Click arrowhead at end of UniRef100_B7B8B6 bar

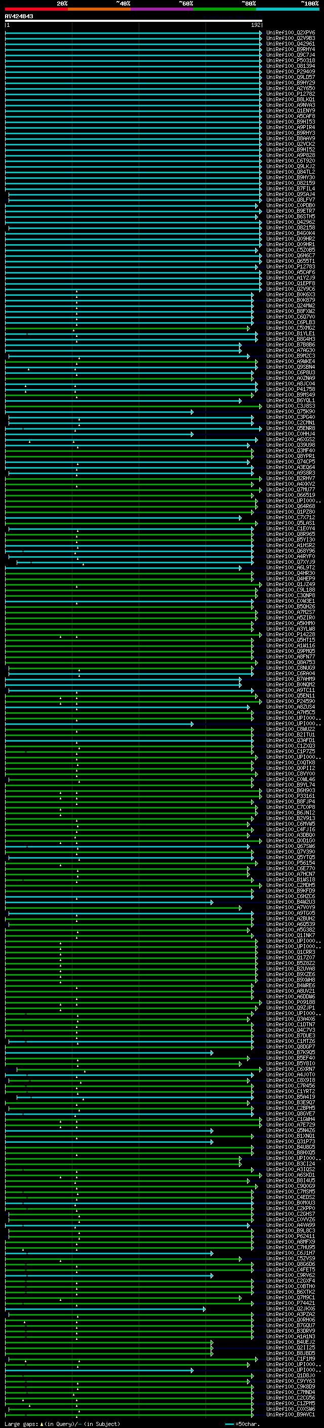[x=240, y=345]
